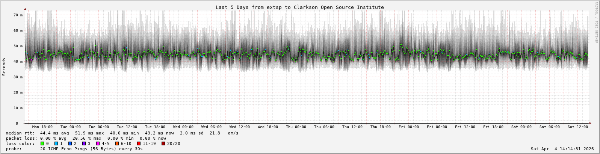Click the 'Seconds' y-axis label

(4, 66)
